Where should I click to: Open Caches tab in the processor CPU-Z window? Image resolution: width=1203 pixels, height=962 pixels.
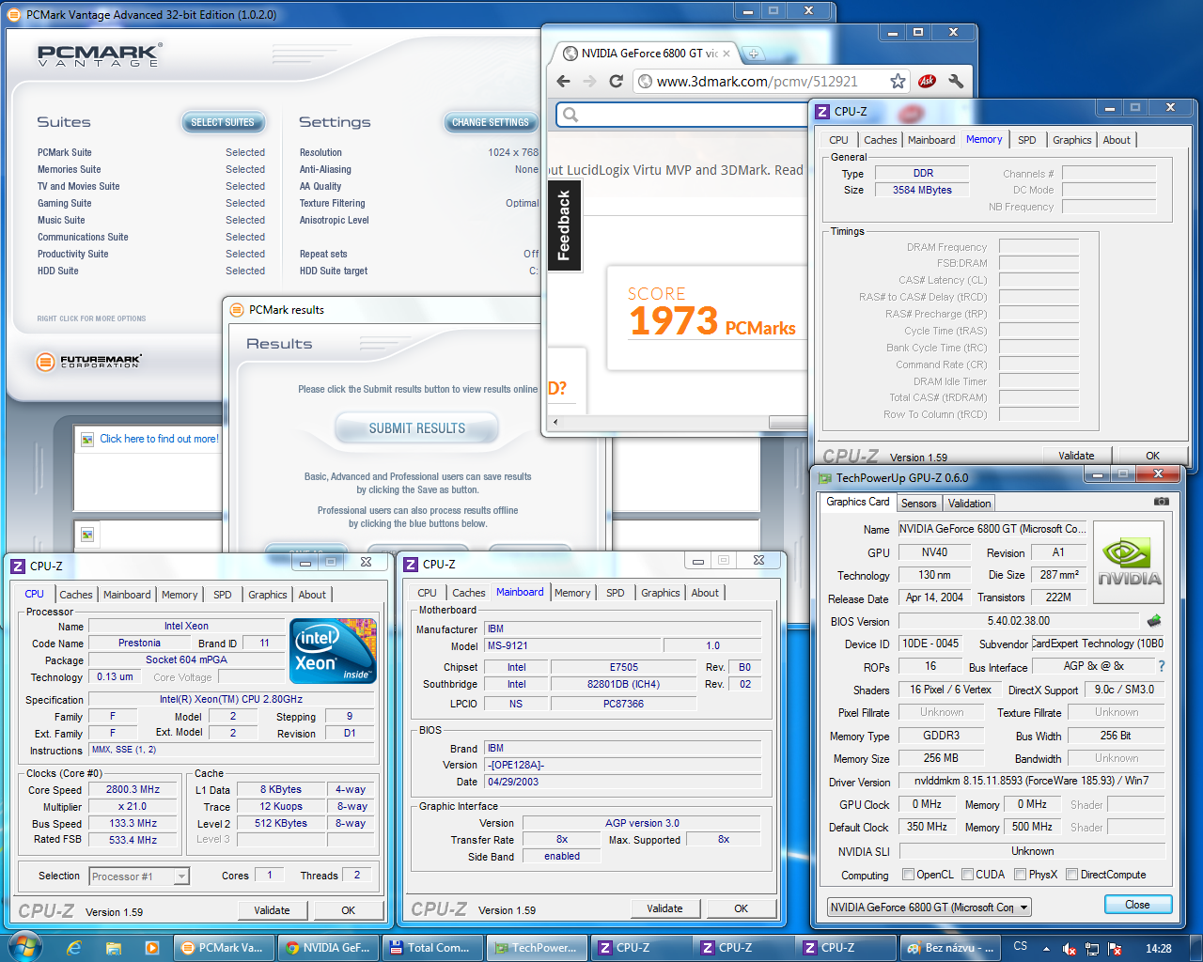pyautogui.click(x=76, y=595)
